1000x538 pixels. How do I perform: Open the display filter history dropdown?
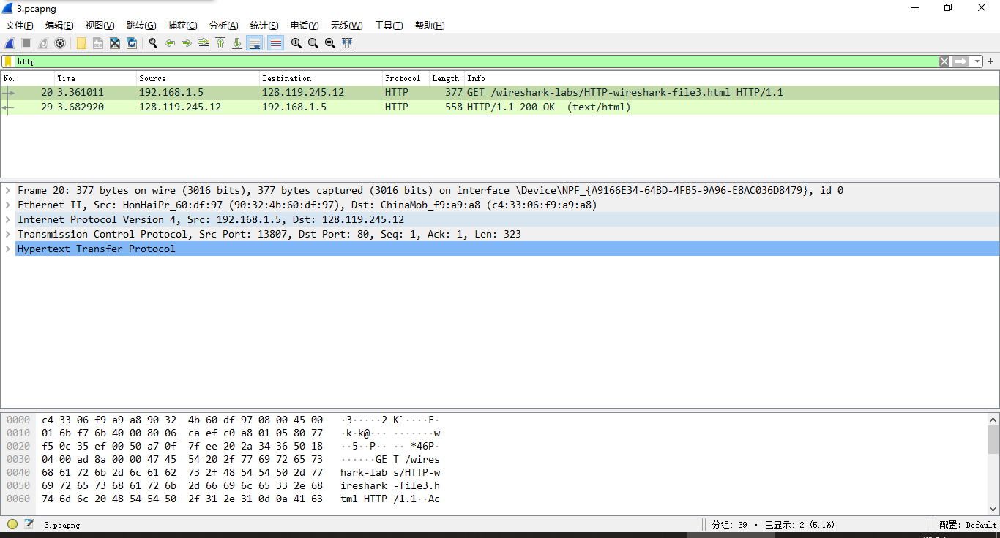[977, 61]
